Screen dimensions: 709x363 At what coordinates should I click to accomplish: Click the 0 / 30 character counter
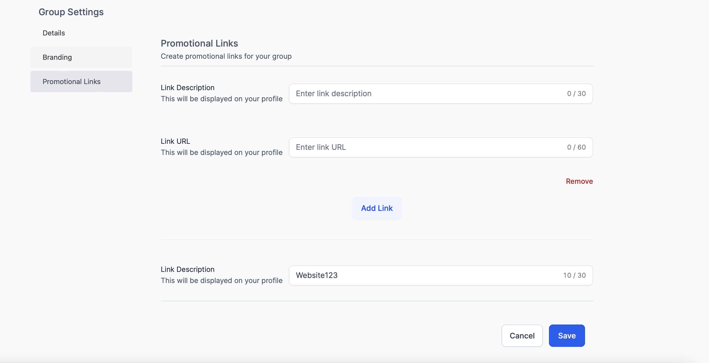(x=576, y=94)
